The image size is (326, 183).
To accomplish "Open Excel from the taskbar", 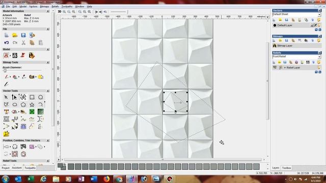I will pos(31,178).
